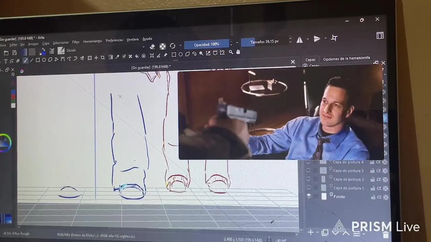
Task: Select the Fill bucket tool
Action: click(137, 56)
